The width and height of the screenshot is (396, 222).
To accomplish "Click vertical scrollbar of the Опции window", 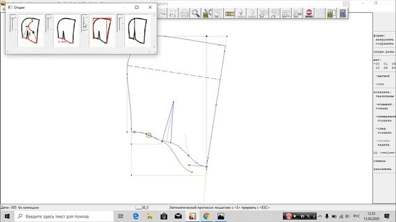I will (155, 31).
